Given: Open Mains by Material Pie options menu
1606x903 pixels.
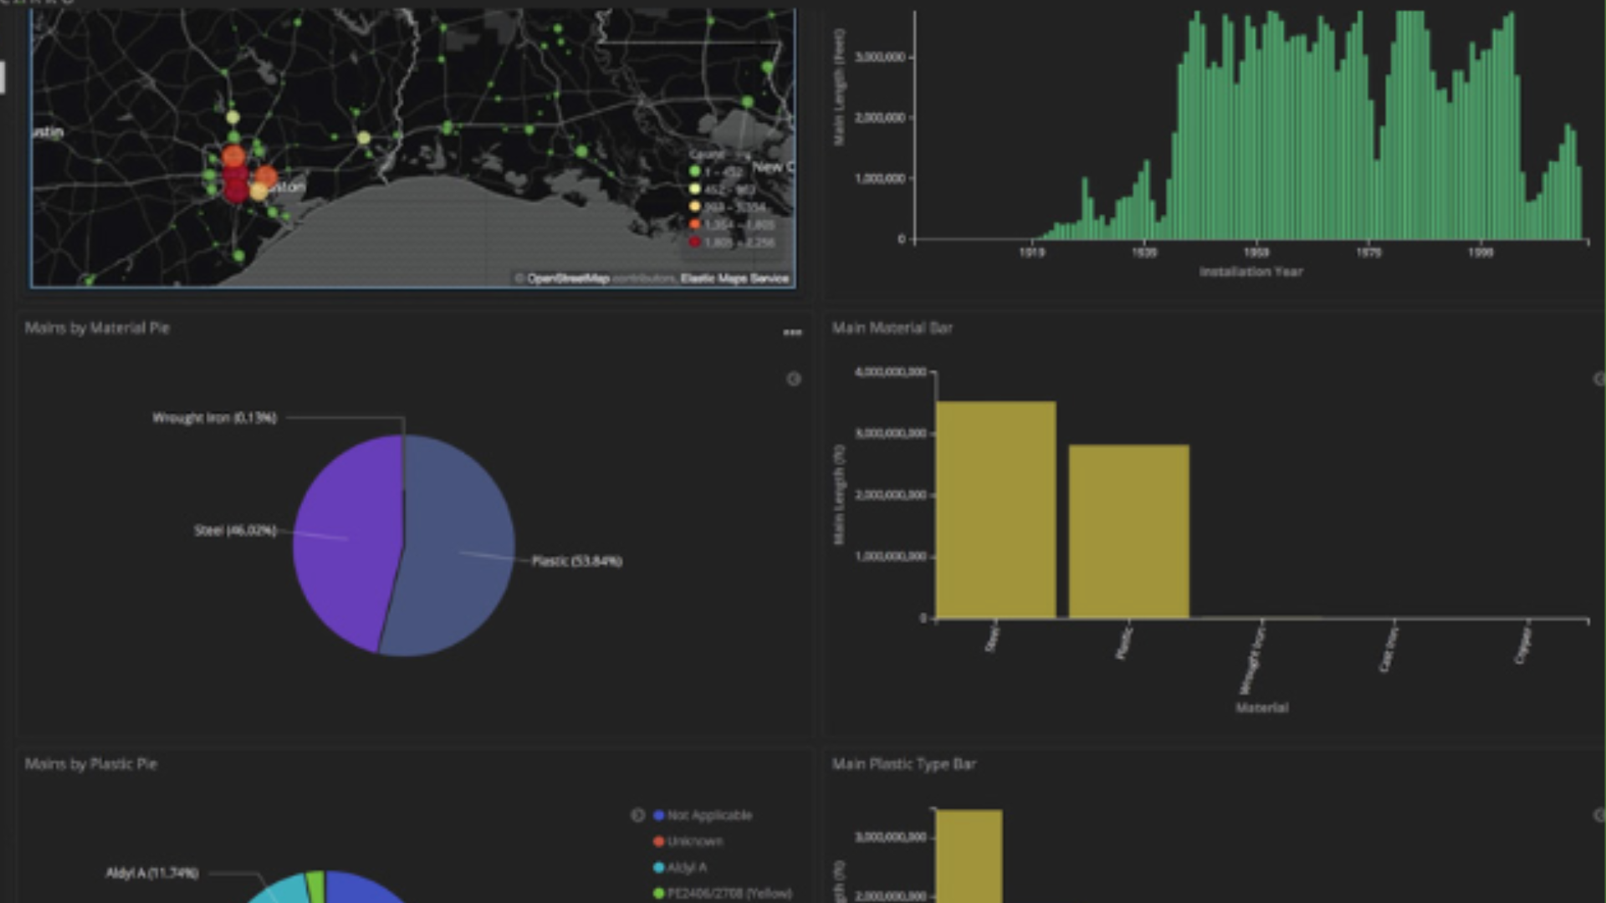Looking at the screenshot, I should coord(792,333).
